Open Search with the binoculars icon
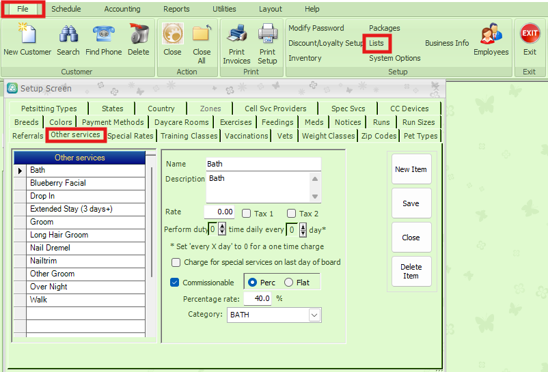 pyautogui.click(x=68, y=34)
